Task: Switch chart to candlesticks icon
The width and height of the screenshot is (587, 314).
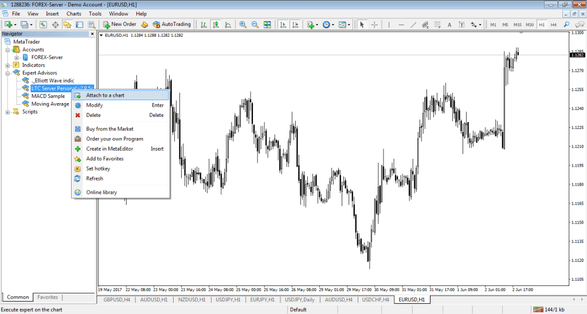Action: click(216, 25)
